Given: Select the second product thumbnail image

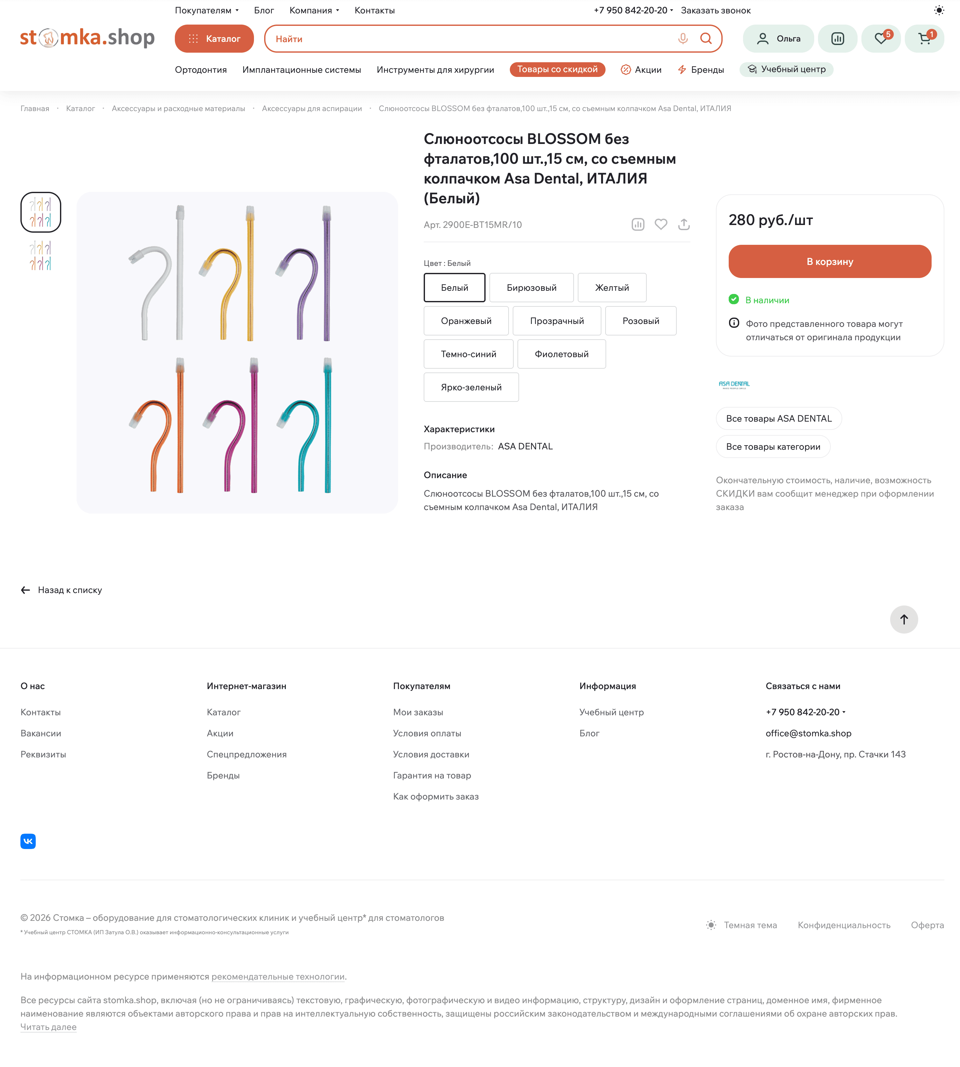Looking at the screenshot, I should [x=41, y=255].
